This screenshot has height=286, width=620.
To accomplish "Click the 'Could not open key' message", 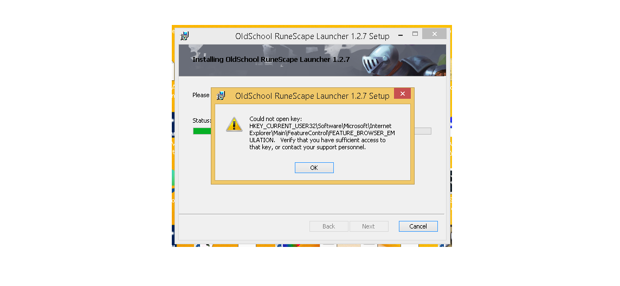I will tap(276, 119).
